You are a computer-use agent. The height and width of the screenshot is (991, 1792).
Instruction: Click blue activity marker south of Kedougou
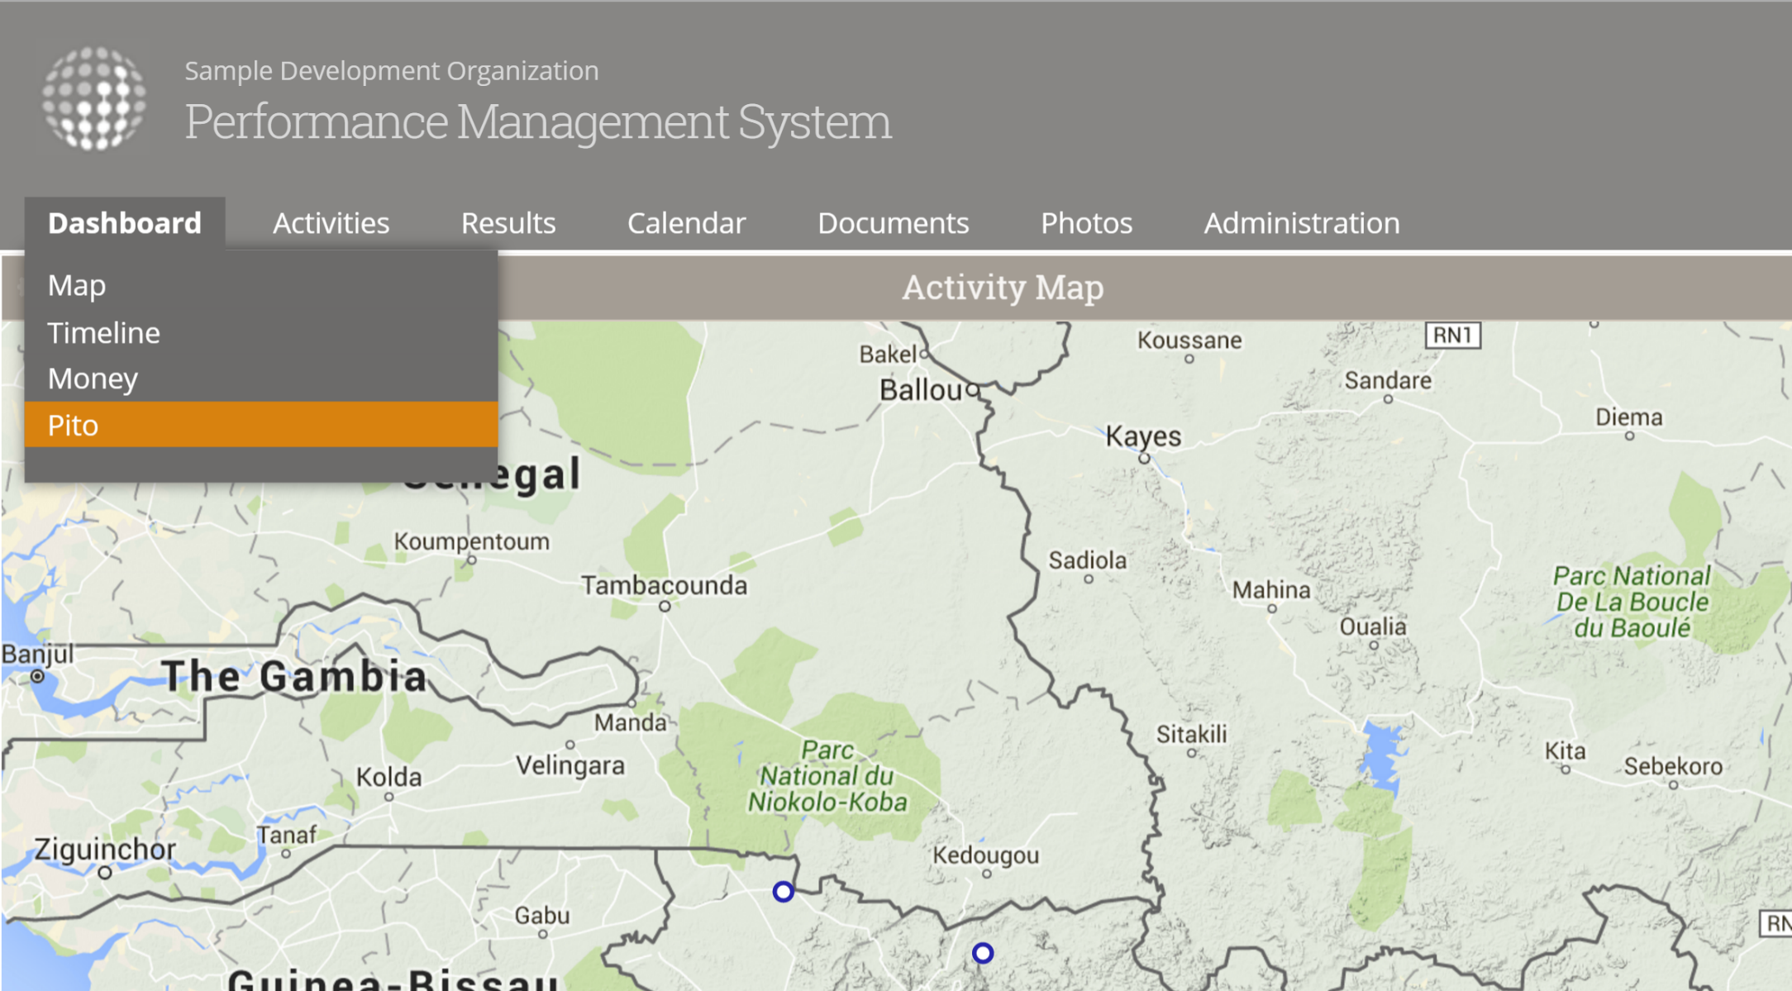982,953
